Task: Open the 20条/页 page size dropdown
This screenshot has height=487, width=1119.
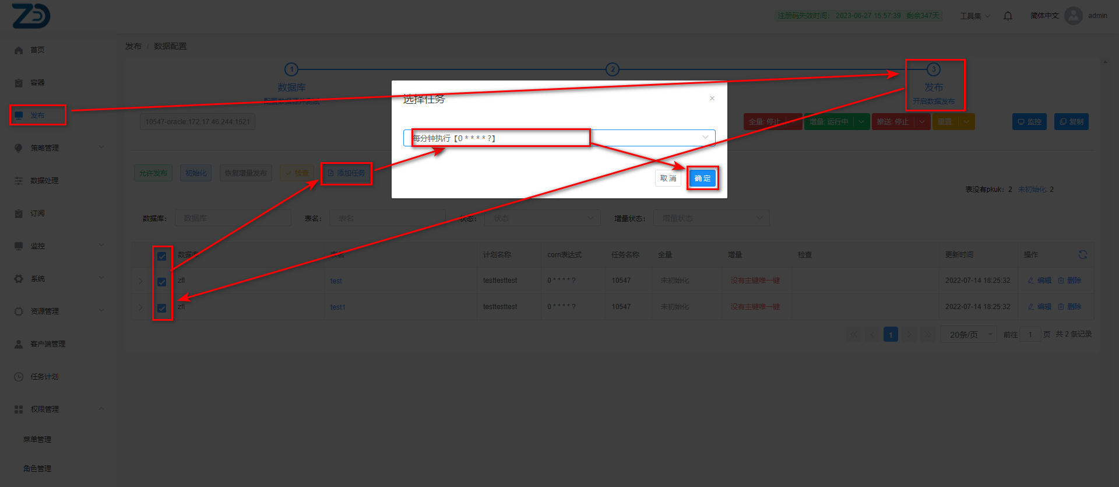Action: point(968,335)
